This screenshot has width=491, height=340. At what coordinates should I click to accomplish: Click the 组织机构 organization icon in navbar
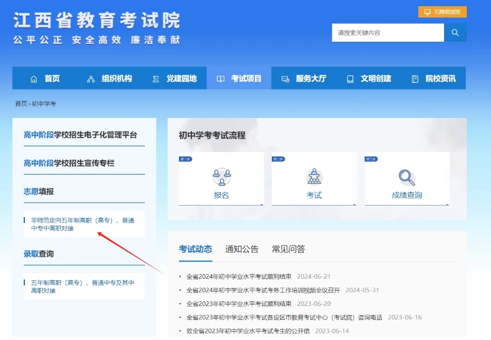90,78
